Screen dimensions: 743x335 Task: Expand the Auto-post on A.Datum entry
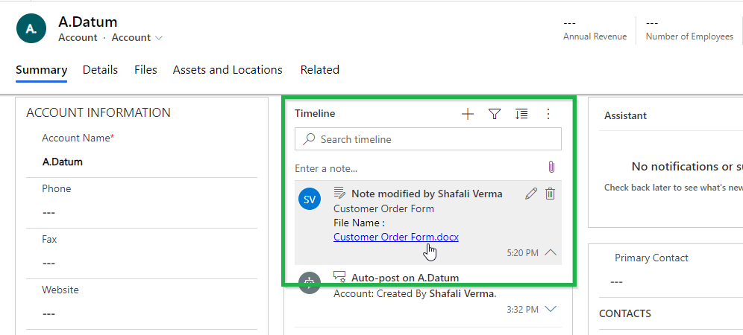click(550, 310)
